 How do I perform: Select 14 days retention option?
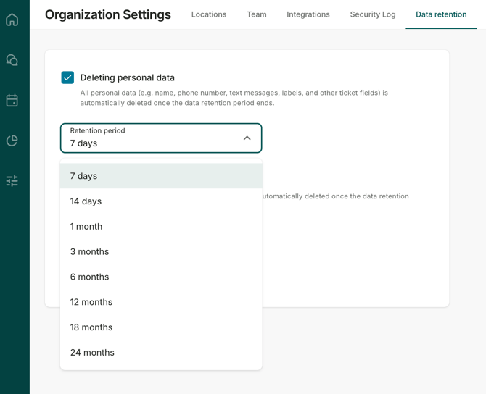point(161,201)
